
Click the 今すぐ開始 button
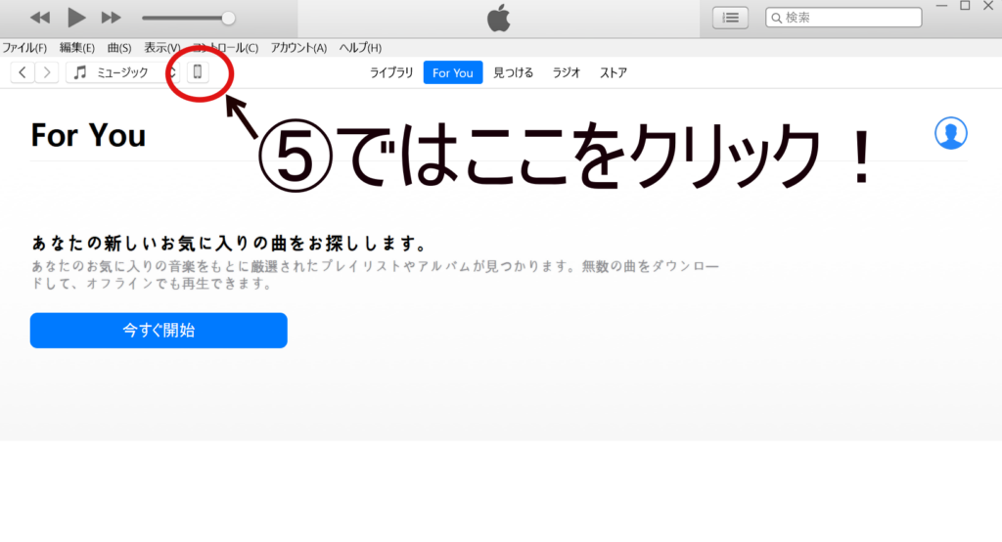click(159, 331)
